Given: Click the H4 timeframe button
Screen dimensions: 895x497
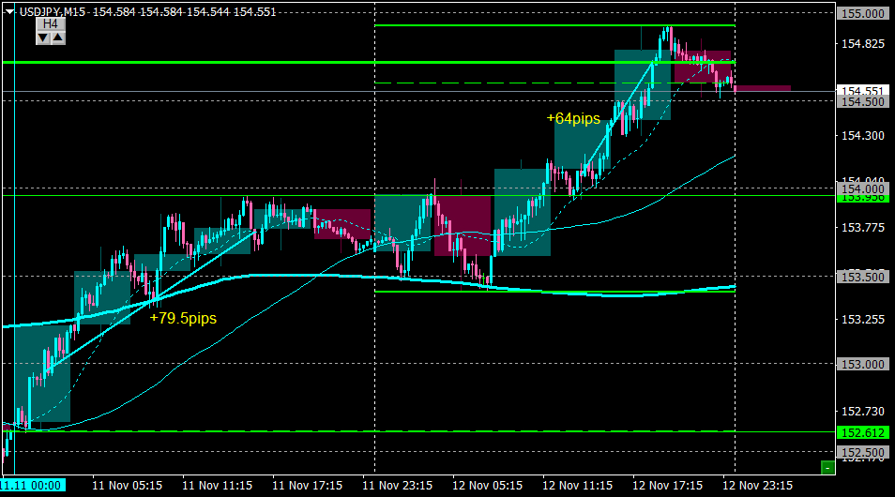Looking at the screenshot, I should point(51,24).
